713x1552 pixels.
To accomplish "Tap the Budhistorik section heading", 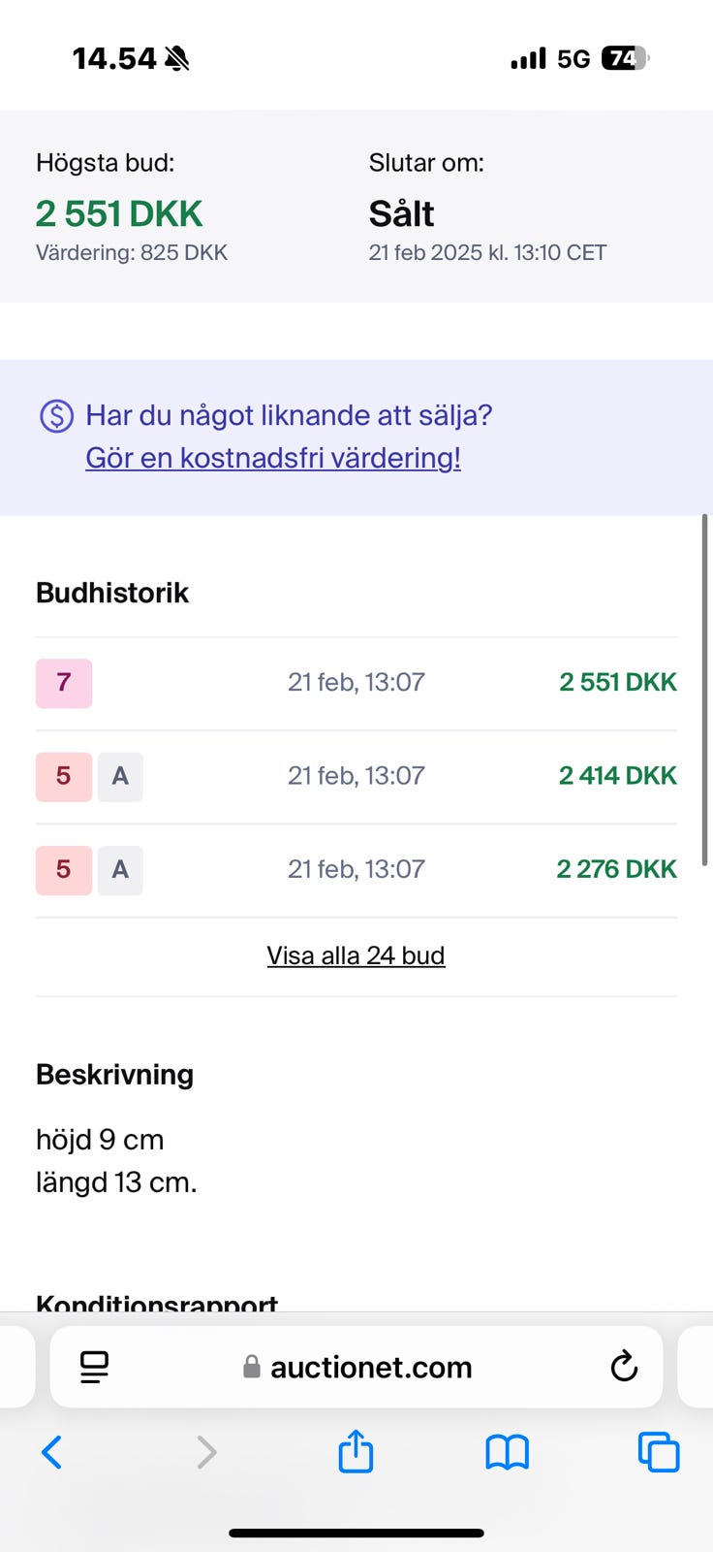I will pyautogui.click(x=112, y=593).
